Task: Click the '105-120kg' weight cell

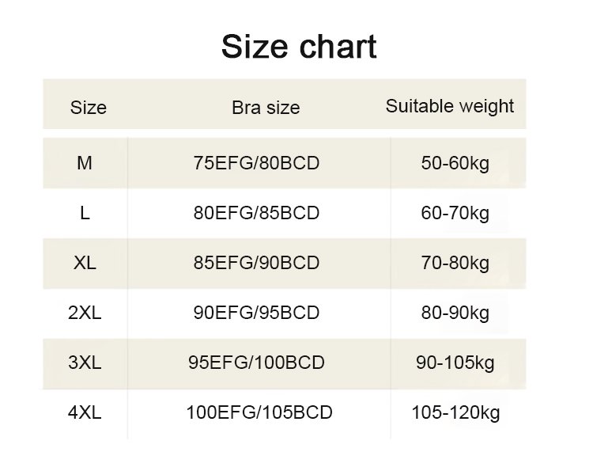Action: click(455, 412)
